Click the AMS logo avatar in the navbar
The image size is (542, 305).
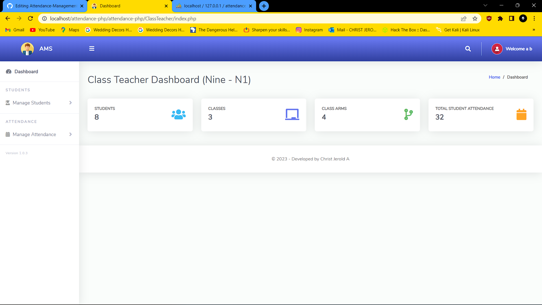click(27, 49)
